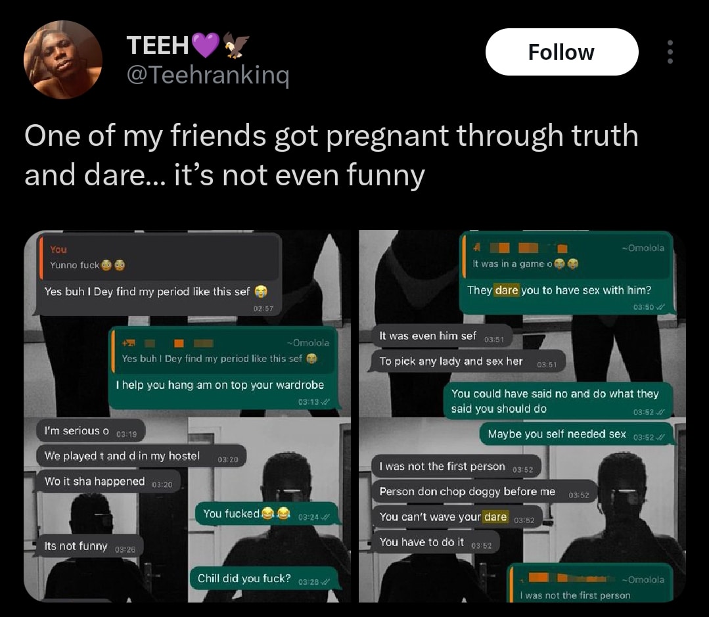Open the three-dot more options menu

coord(670,52)
